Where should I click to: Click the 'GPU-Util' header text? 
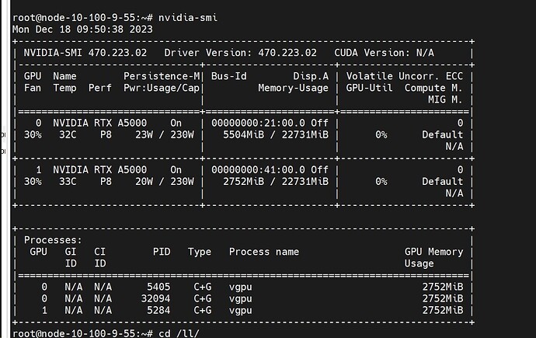click(x=369, y=88)
